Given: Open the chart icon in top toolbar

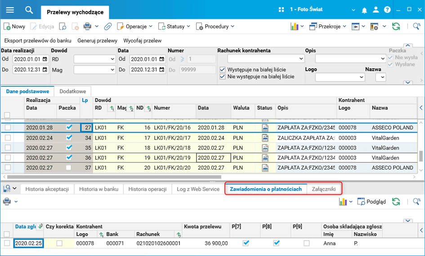Looking at the screenshot, I should pyautogui.click(x=295, y=27).
